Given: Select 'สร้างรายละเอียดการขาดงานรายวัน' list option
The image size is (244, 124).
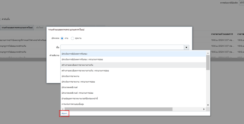Looking at the screenshot, I should point(77,65).
